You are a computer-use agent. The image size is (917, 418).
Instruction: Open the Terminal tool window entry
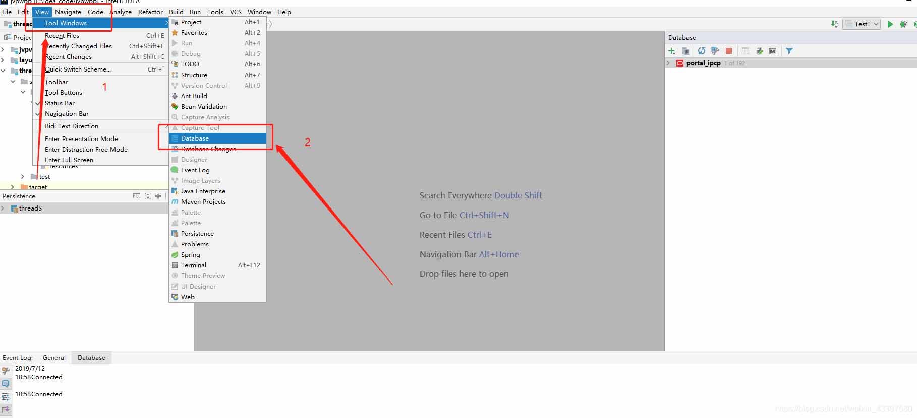tap(217, 265)
